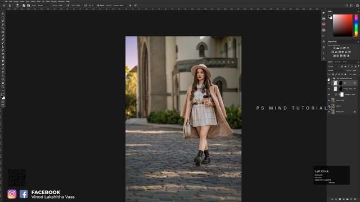This screenshot has height=202, width=360.
Task: Select the Pen tool
Action: 3,68
